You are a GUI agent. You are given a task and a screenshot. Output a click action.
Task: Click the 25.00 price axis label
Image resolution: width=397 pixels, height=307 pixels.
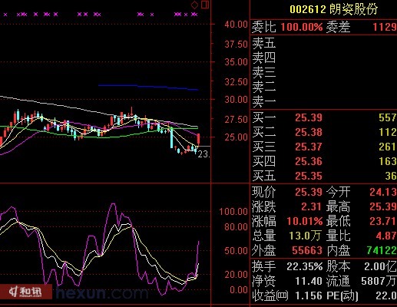[x=236, y=137]
